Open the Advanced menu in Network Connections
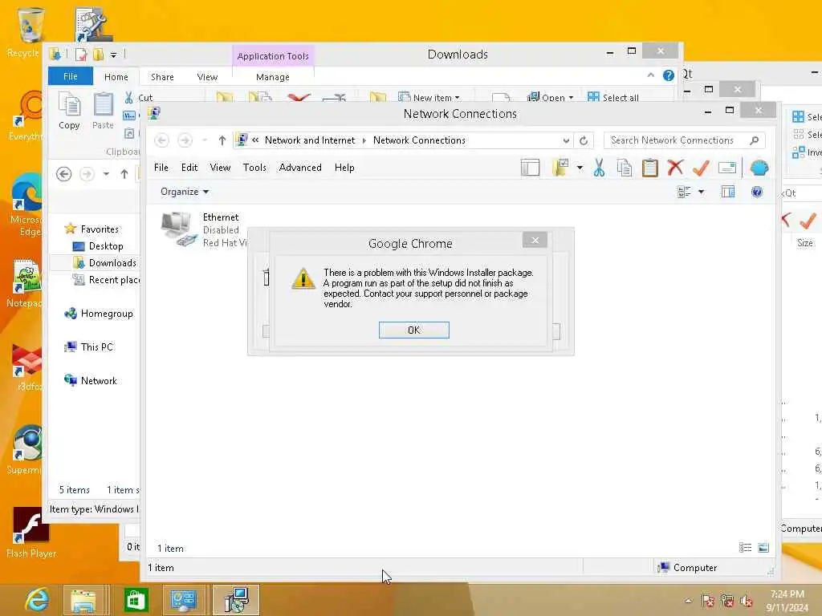 click(300, 168)
